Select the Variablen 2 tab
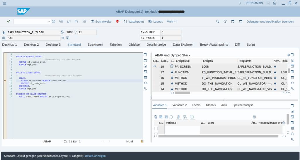The height and width of the screenshot is (160, 300). 180,105
